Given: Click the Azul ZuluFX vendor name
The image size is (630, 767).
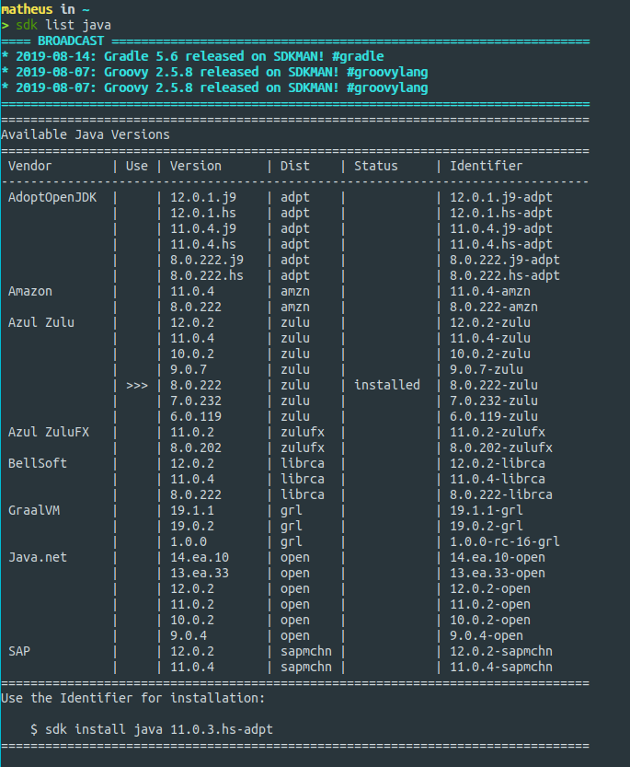Looking at the screenshot, I should click(x=49, y=432).
